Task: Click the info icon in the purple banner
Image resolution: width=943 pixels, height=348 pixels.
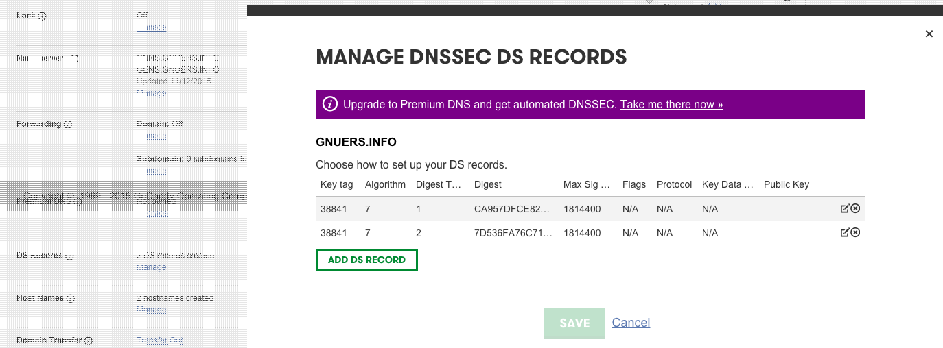Action: click(330, 105)
